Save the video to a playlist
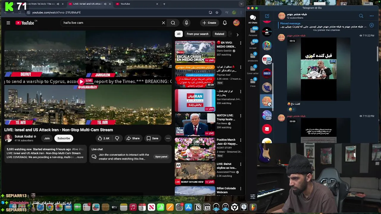 pyautogui.click(x=152, y=138)
